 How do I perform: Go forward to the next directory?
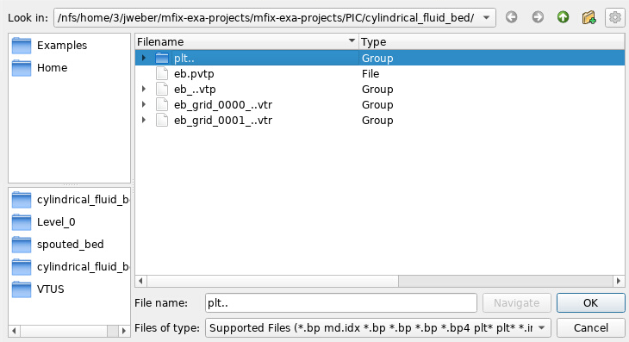[538, 17]
